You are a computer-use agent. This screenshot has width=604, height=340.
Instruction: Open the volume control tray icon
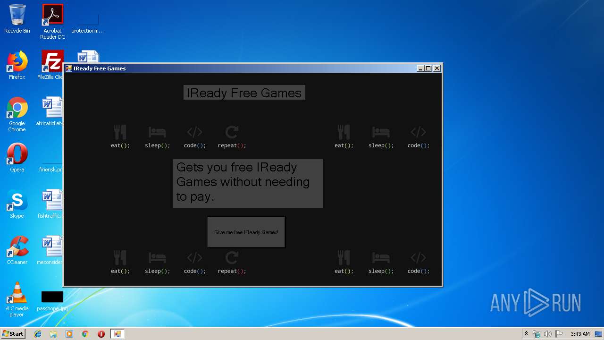(x=548, y=334)
